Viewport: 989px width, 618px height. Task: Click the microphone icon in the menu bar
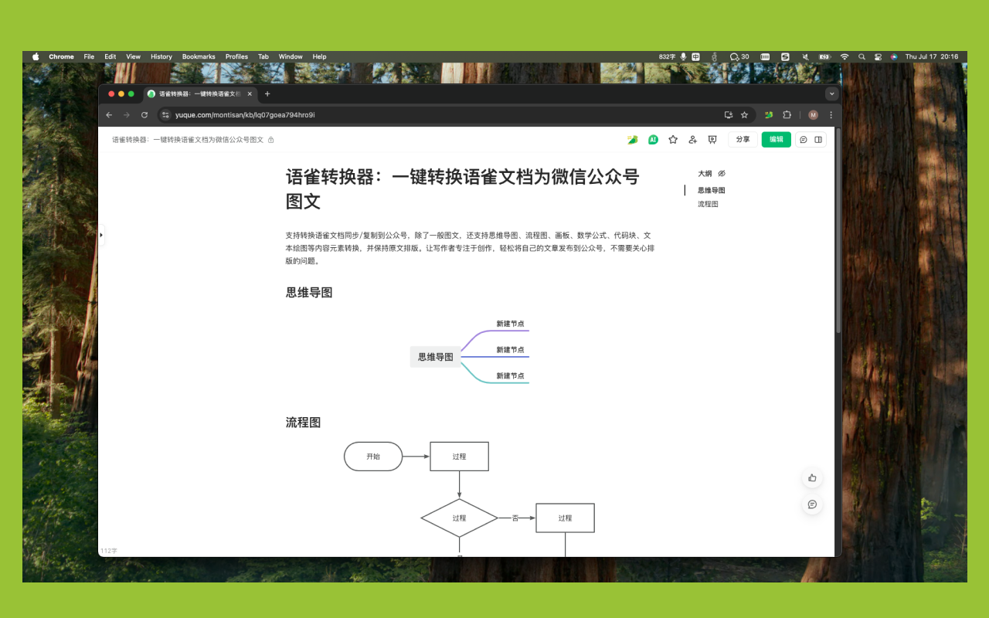[x=683, y=56]
